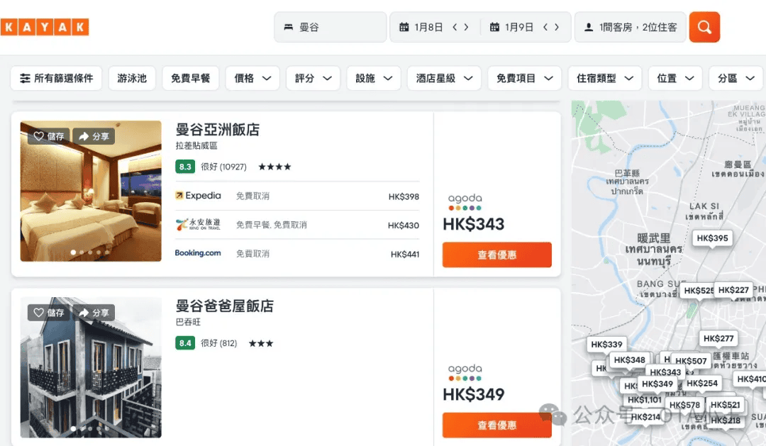
Task: Click the agoda logo above HK$343
Action: [465, 202]
